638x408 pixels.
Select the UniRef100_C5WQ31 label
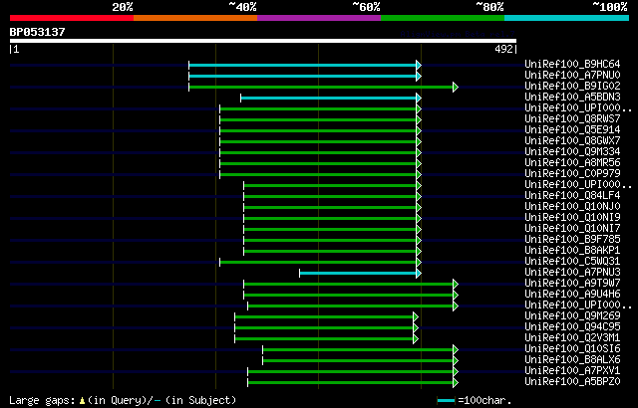point(572,262)
